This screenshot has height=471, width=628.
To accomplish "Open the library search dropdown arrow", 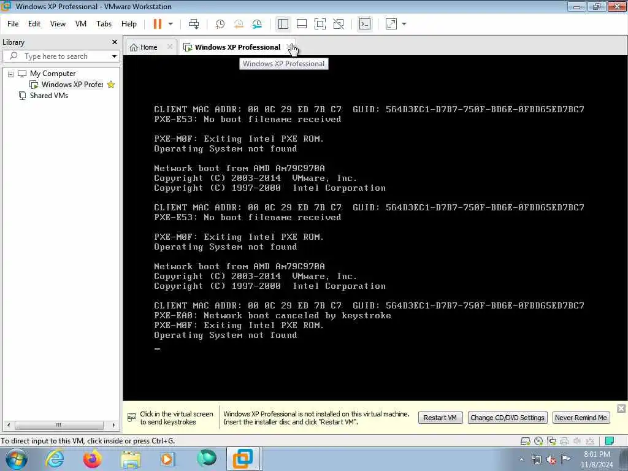I will [x=114, y=56].
